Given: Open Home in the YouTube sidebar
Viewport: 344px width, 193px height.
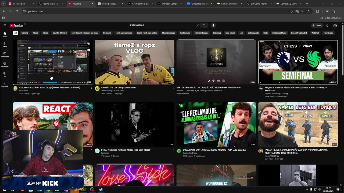Looking at the screenshot, I should 5,34.
